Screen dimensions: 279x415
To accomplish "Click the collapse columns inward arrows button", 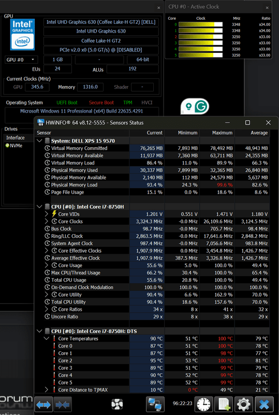I will pyautogui.click(x=63, y=405).
